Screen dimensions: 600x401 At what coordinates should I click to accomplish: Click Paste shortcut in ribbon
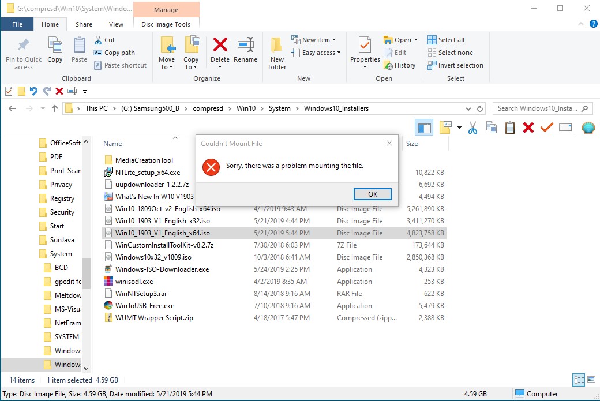pos(121,65)
